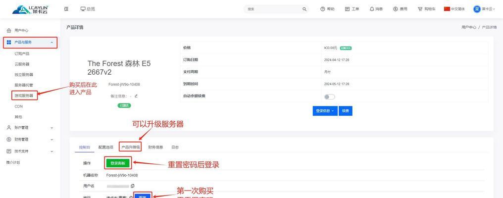The width and height of the screenshot is (503, 198).
Task: Click 推介计划 link
Action: 13,163
